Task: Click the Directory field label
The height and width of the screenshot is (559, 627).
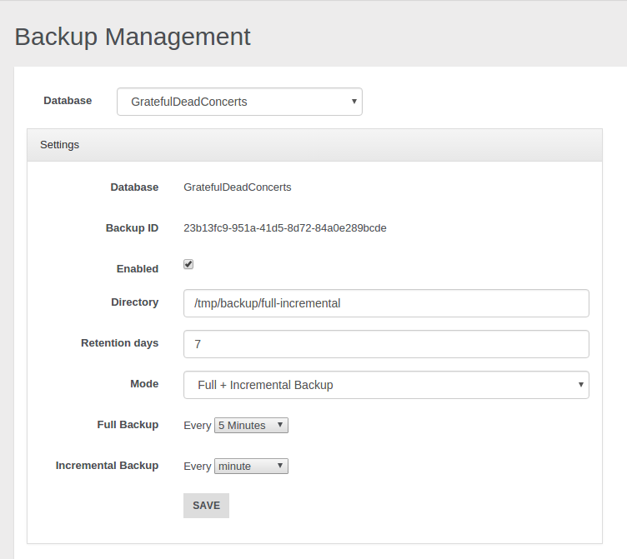Action: coord(134,302)
